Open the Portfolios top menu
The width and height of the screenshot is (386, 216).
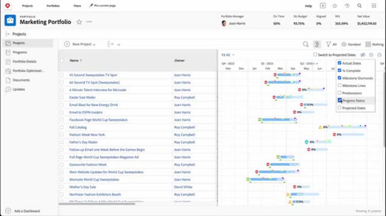click(x=53, y=6)
